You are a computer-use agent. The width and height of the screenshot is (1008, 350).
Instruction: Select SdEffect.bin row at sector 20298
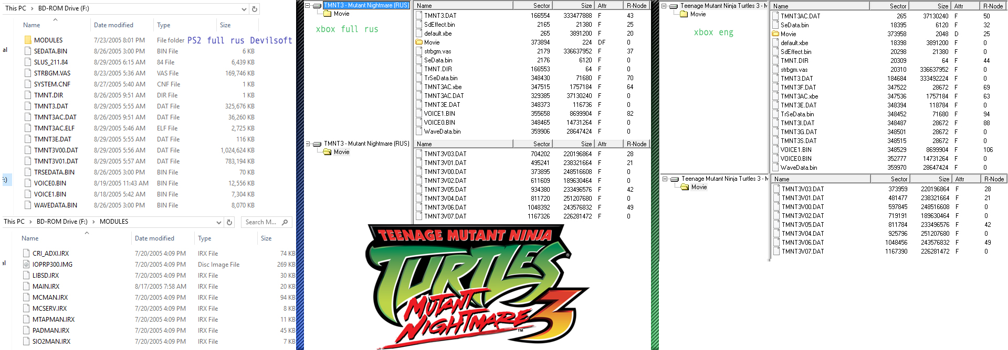click(889, 52)
